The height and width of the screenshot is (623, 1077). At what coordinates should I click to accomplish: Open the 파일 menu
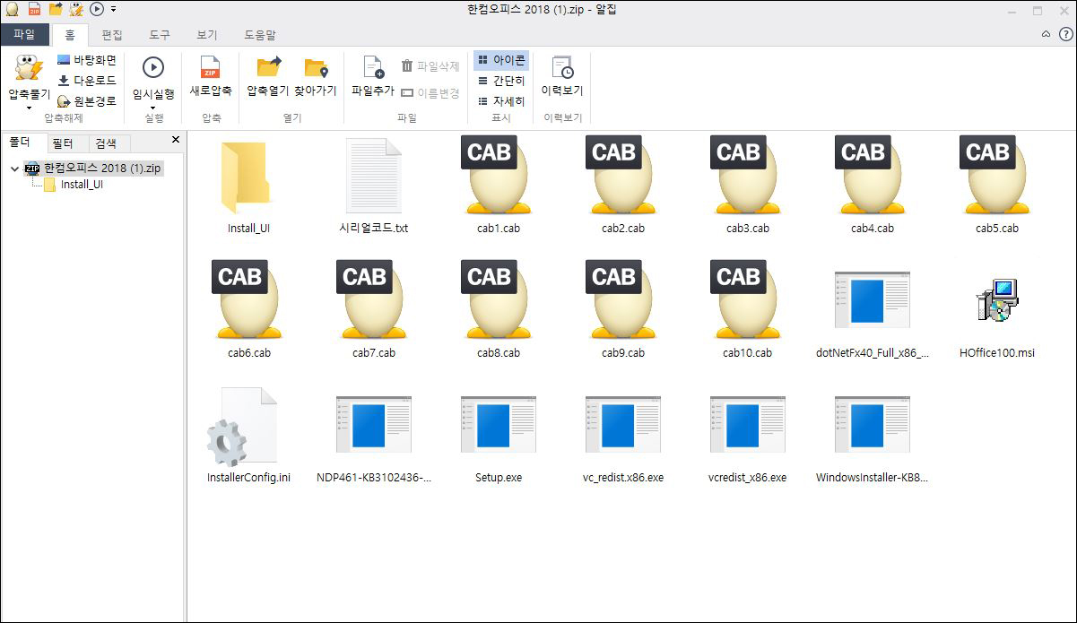(24, 35)
